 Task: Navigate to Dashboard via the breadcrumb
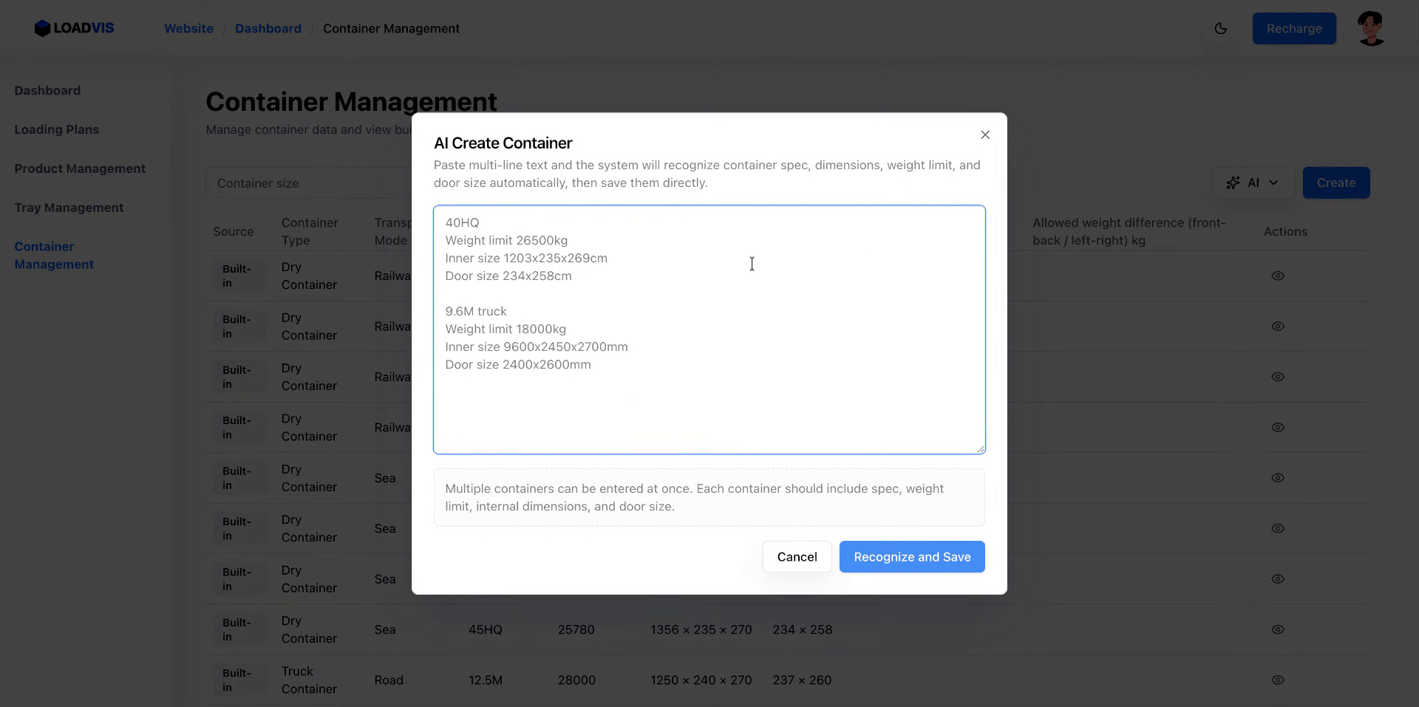coord(268,28)
